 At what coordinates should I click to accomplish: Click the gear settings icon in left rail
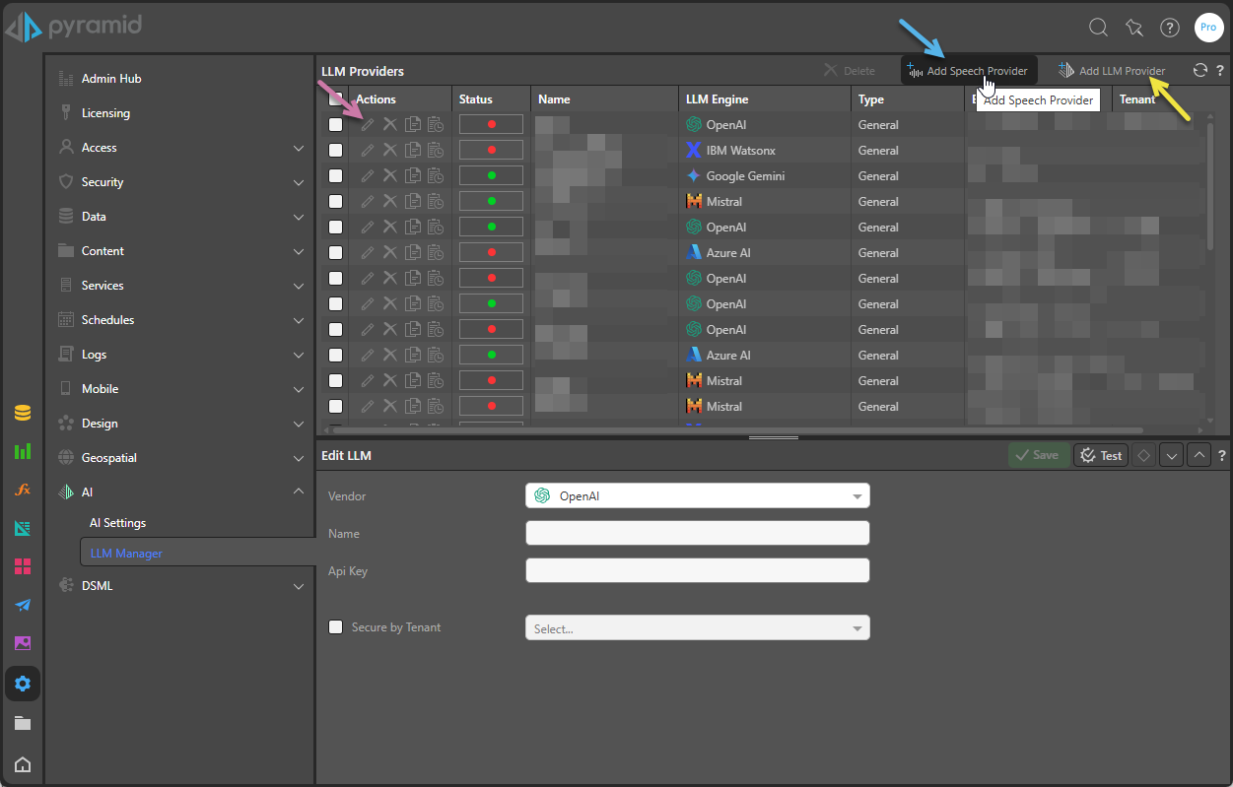tap(23, 683)
